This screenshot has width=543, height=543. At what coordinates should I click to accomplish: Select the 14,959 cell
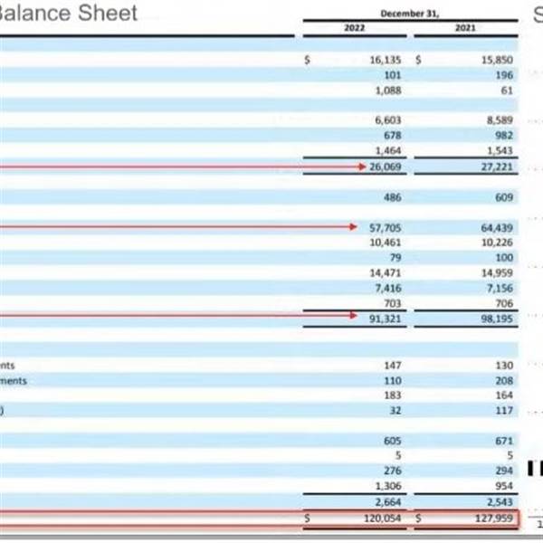click(497, 273)
